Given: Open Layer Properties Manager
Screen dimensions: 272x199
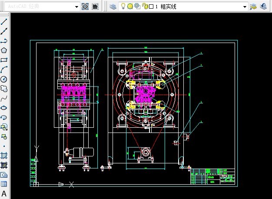Looking at the screenshot, I should point(113,7).
